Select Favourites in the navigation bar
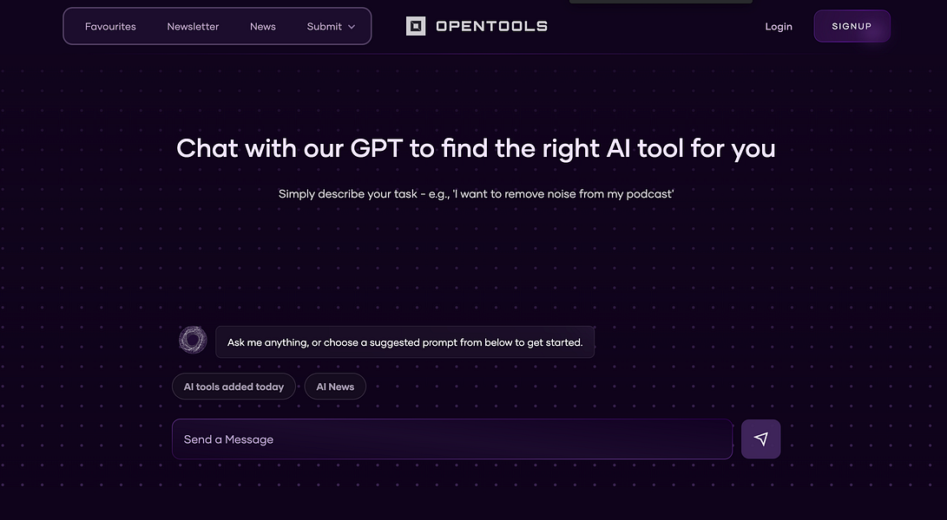Image resolution: width=947 pixels, height=520 pixels. (x=110, y=26)
